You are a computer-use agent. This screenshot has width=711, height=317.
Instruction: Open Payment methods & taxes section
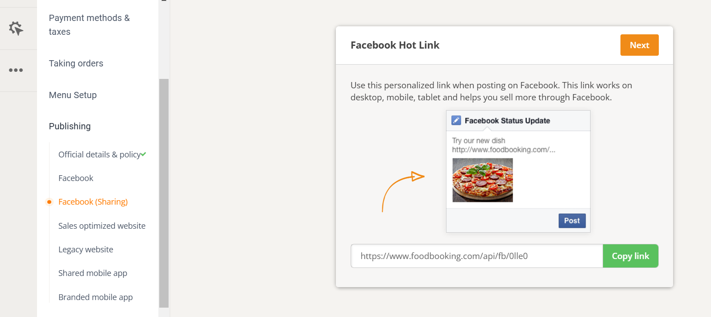[89, 25]
